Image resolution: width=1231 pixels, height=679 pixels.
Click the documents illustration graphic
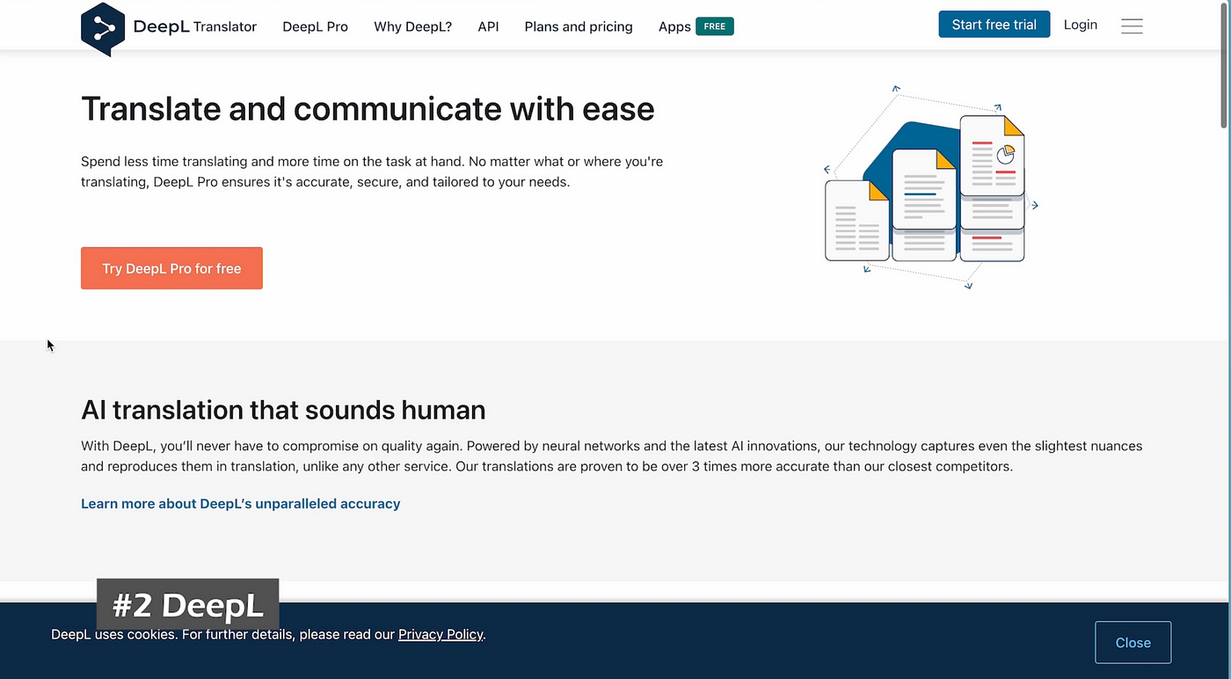click(x=930, y=187)
